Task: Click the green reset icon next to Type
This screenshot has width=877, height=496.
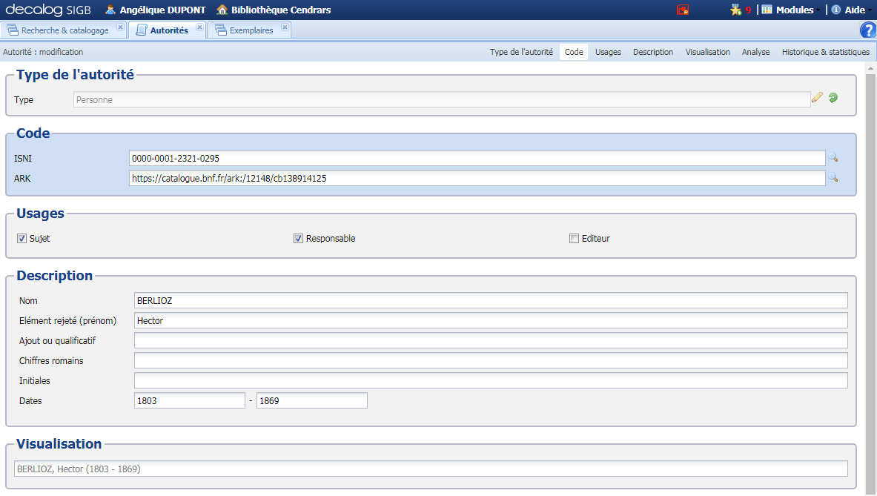Action: click(x=833, y=97)
